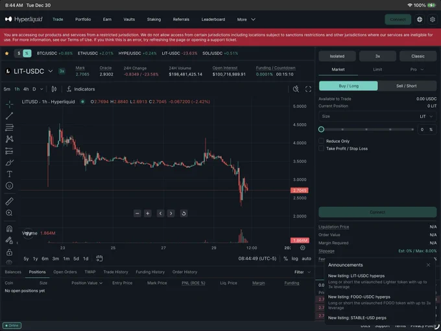
Task: Select the crosshair cursor tool
Action: click(x=9, y=104)
